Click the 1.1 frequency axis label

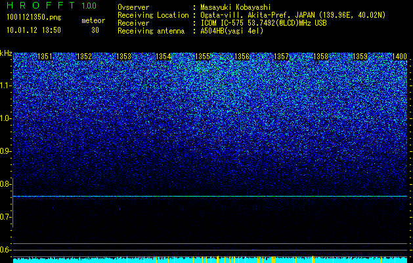pyautogui.click(x=5, y=85)
